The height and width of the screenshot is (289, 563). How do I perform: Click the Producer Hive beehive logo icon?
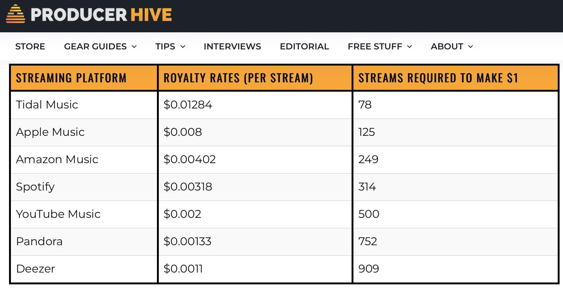click(x=15, y=14)
